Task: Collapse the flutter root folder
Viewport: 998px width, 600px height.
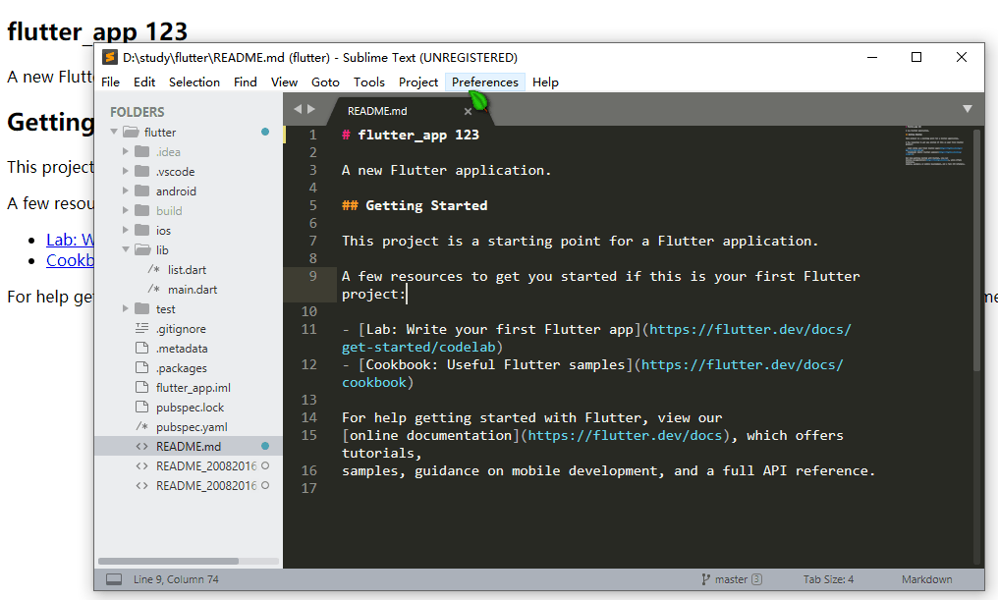Action: point(114,133)
